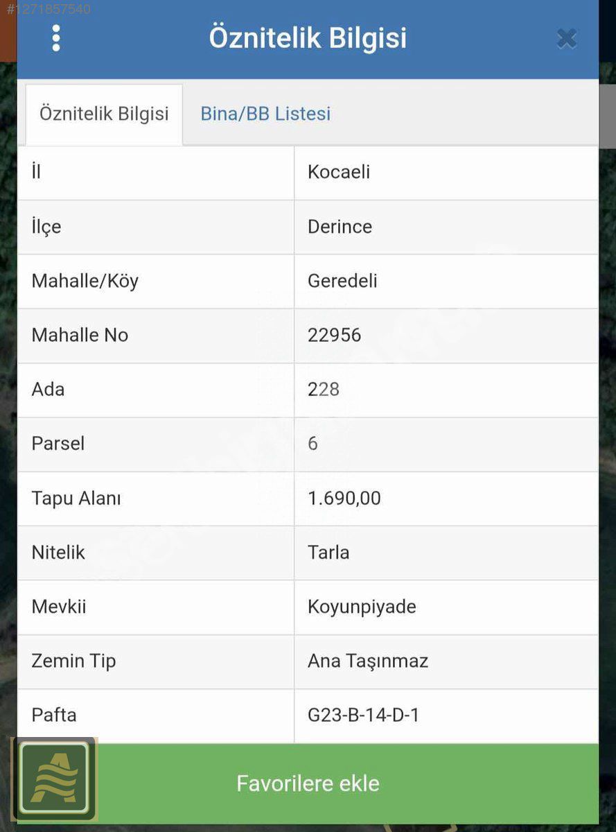Switch to the Bina/BB Listesi tab

(x=265, y=114)
